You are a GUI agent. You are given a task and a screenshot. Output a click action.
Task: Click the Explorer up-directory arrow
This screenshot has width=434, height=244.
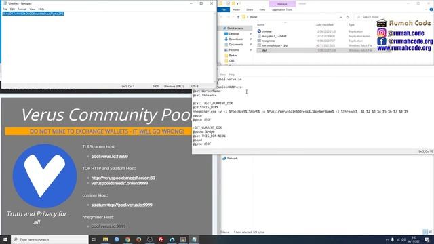238,17
